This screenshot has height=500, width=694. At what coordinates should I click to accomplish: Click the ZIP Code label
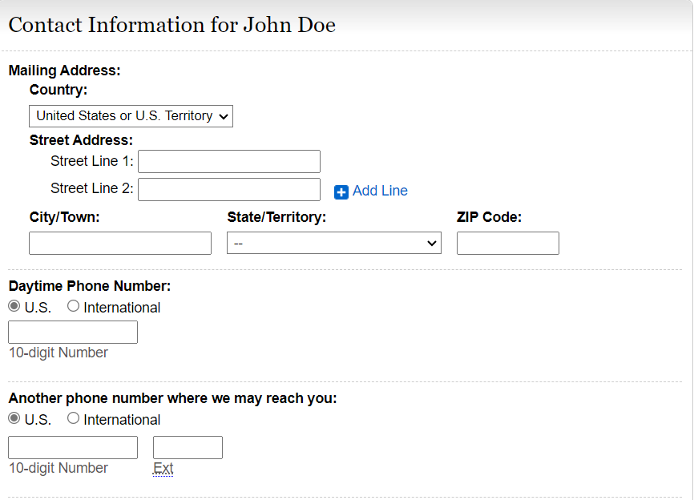point(489,216)
